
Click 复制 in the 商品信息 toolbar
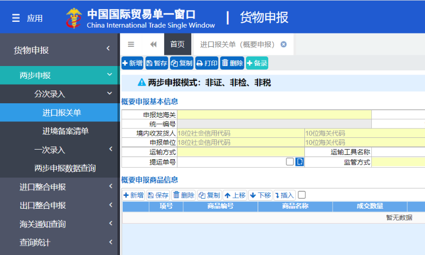(x=209, y=195)
